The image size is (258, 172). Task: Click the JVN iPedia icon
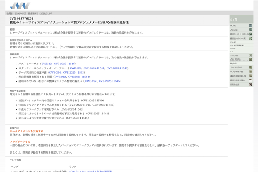251,60
